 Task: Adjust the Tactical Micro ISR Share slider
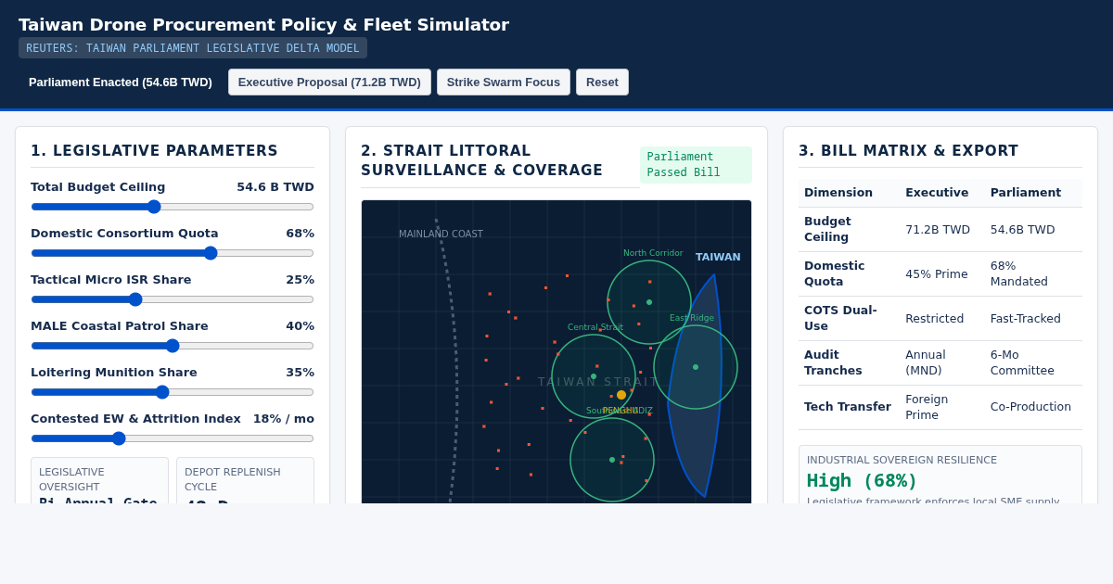point(173,299)
